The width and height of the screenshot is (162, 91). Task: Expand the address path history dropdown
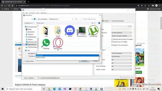point(73,19)
